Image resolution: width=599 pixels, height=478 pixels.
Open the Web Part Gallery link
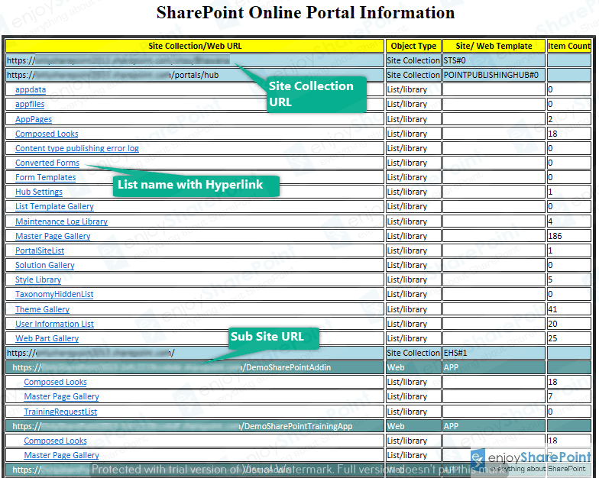point(47,338)
